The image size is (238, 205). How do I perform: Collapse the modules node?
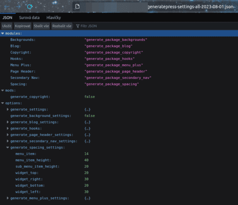click(2, 33)
